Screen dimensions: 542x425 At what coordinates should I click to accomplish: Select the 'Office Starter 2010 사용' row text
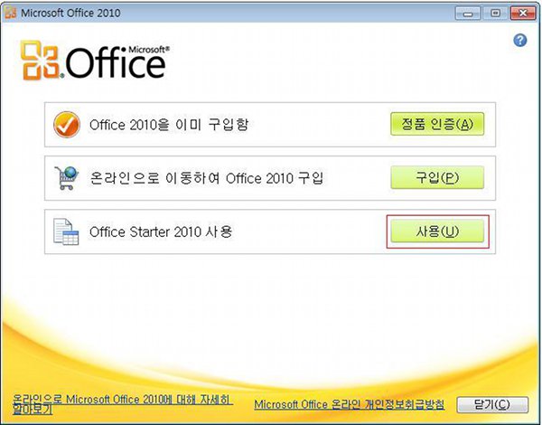(x=161, y=231)
